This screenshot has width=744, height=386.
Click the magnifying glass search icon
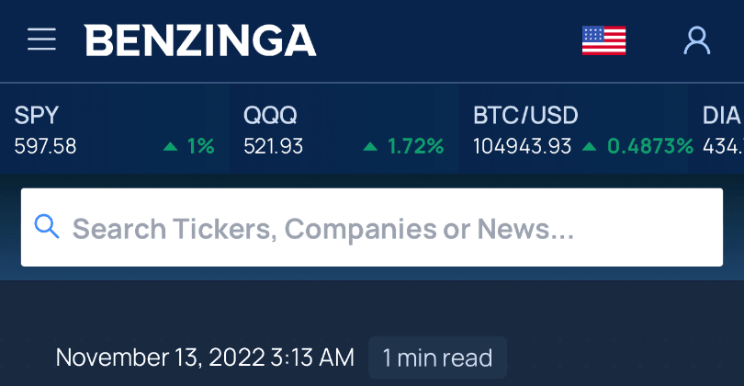tap(46, 227)
